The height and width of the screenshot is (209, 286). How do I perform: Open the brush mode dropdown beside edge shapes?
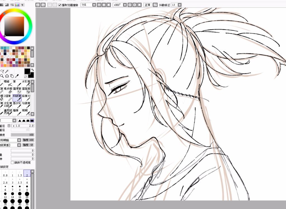pos(15,121)
